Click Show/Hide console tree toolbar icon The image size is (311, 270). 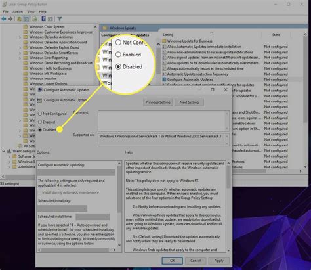[26, 19]
